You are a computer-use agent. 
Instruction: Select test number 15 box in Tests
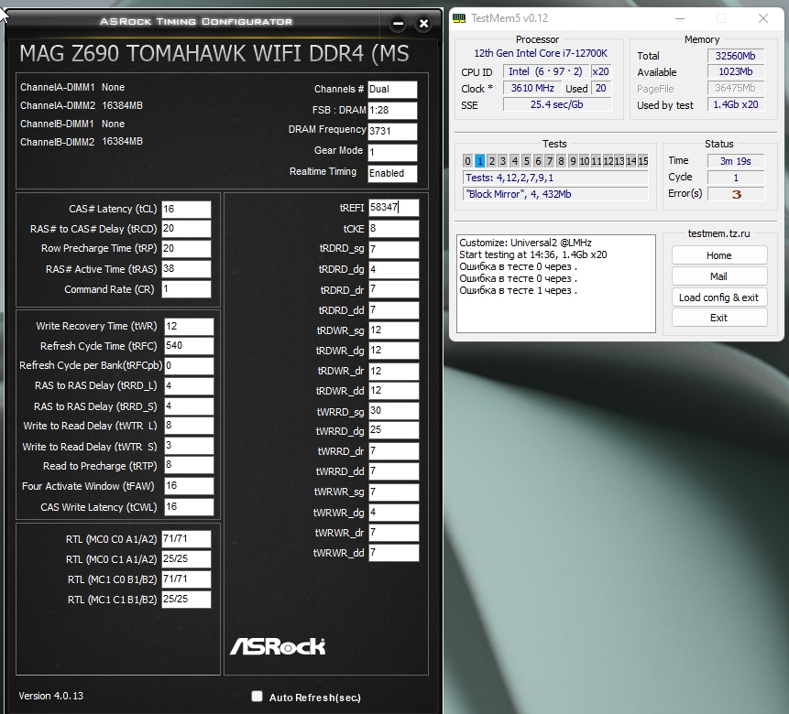643,161
